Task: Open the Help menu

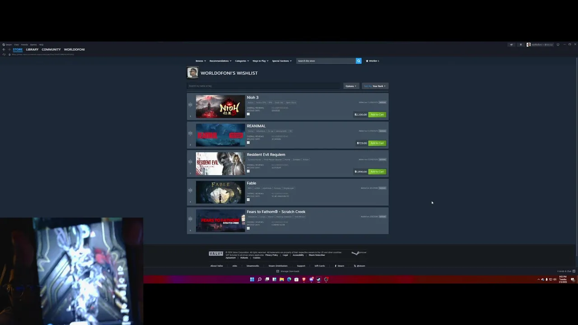Action: (41, 45)
